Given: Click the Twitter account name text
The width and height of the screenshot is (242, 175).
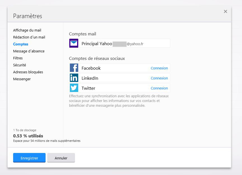Looking at the screenshot, I should pyautogui.click(x=88, y=88).
